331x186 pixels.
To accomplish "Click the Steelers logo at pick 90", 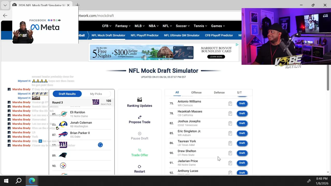I will pyautogui.click(x=63, y=166).
